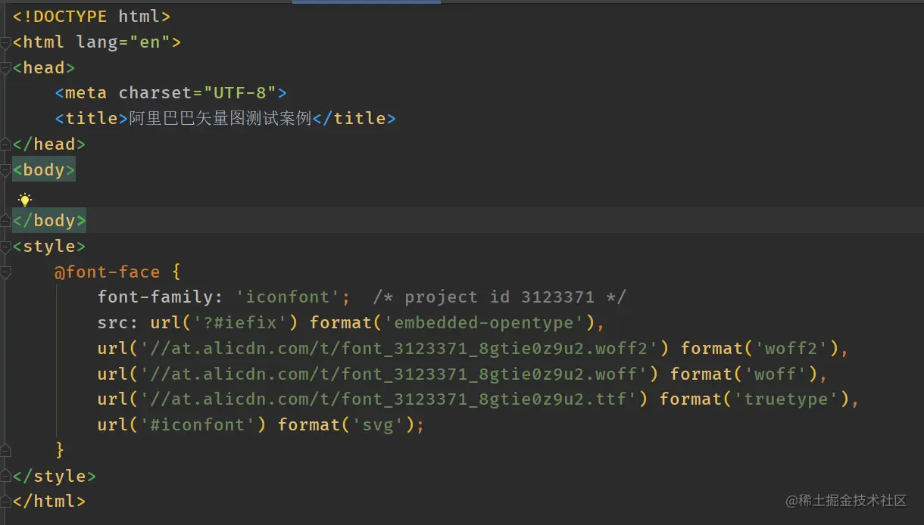Screen dimensions: 924x525
Task: Click the title text 阿里巴巴矢量图测试案例
Action: pos(220,119)
